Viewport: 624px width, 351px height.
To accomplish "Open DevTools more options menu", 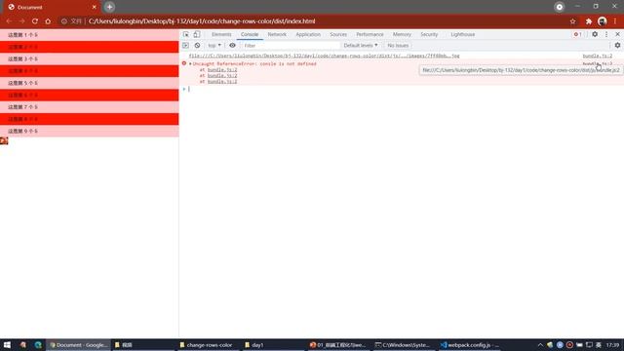I will [606, 35].
